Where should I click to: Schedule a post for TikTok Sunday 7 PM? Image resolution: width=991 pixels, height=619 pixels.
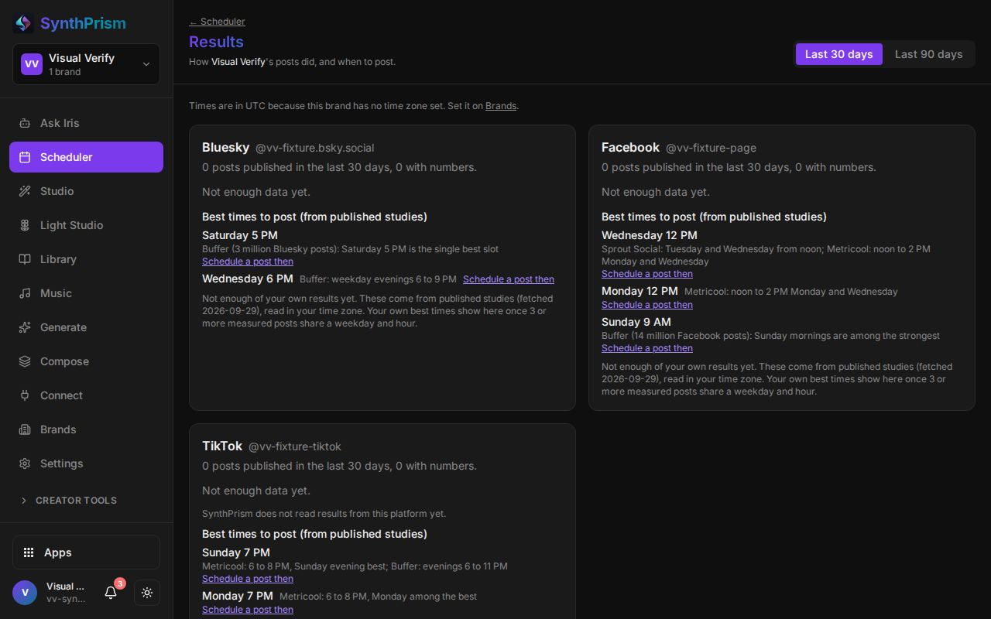(x=248, y=579)
